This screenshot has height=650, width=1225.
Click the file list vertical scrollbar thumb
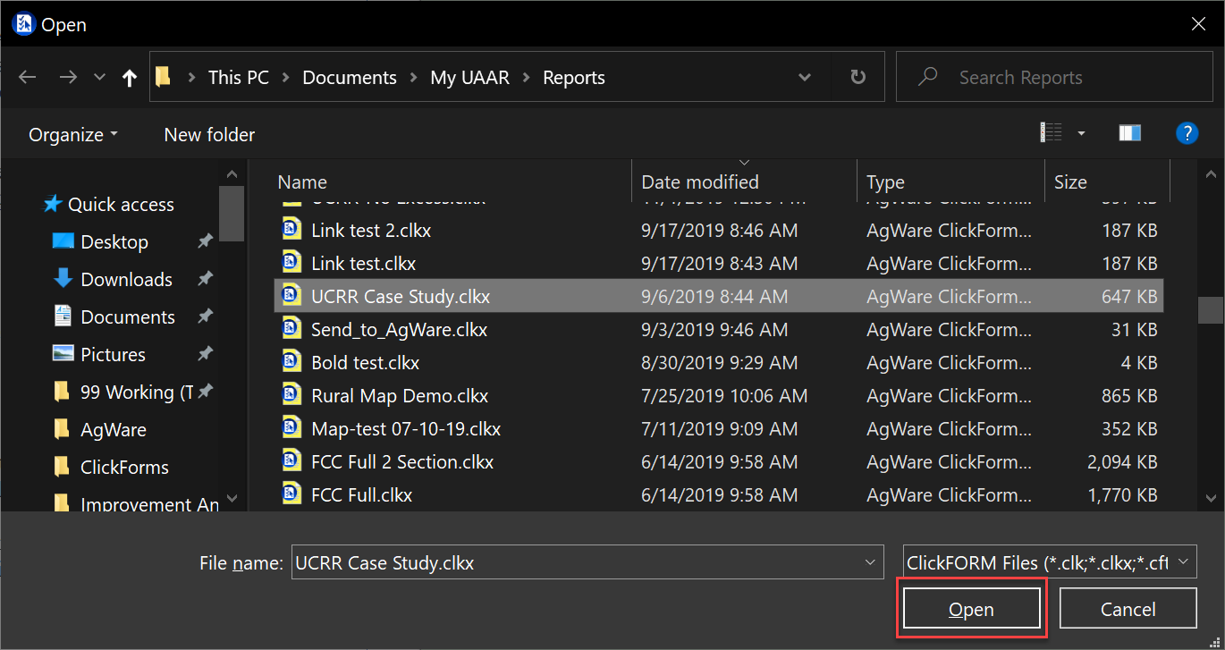click(1211, 309)
